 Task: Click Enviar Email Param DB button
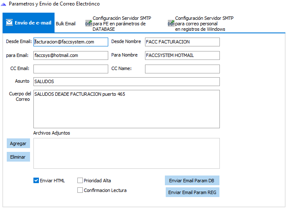192,181
